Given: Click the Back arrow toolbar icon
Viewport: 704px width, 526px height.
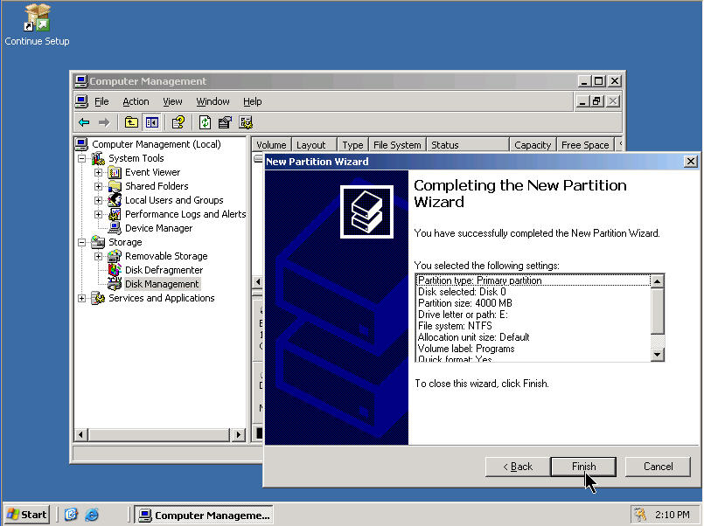Looking at the screenshot, I should [84, 122].
